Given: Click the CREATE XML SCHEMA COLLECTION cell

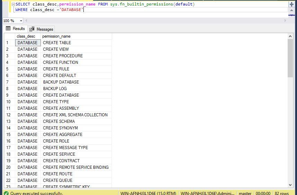Looking at the screenshot, I should pyautogui.click(x=76, y=115).
